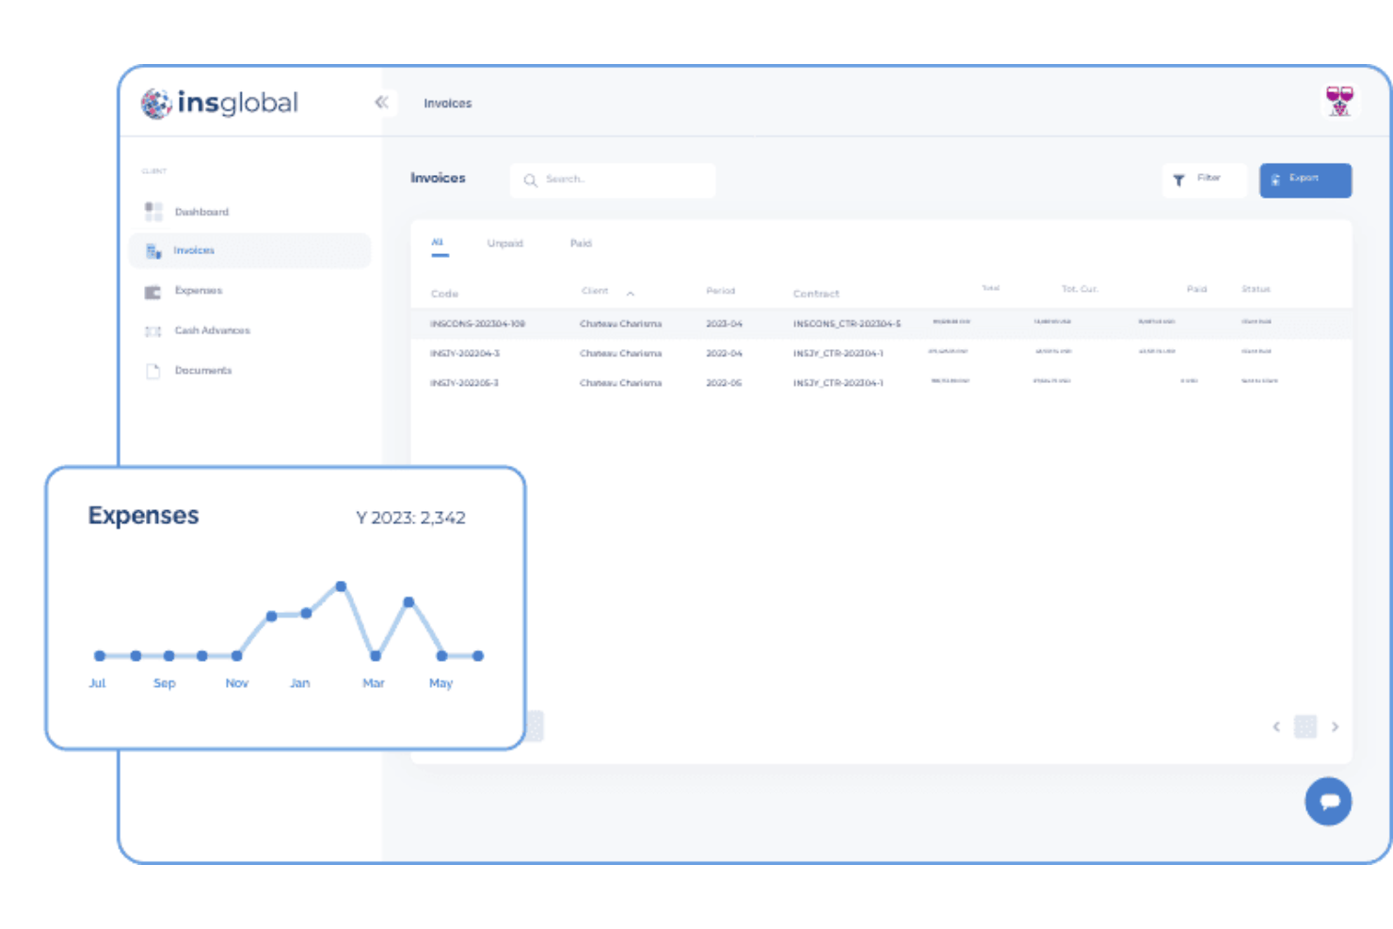Sort by Client column arrow

[631, 294]
